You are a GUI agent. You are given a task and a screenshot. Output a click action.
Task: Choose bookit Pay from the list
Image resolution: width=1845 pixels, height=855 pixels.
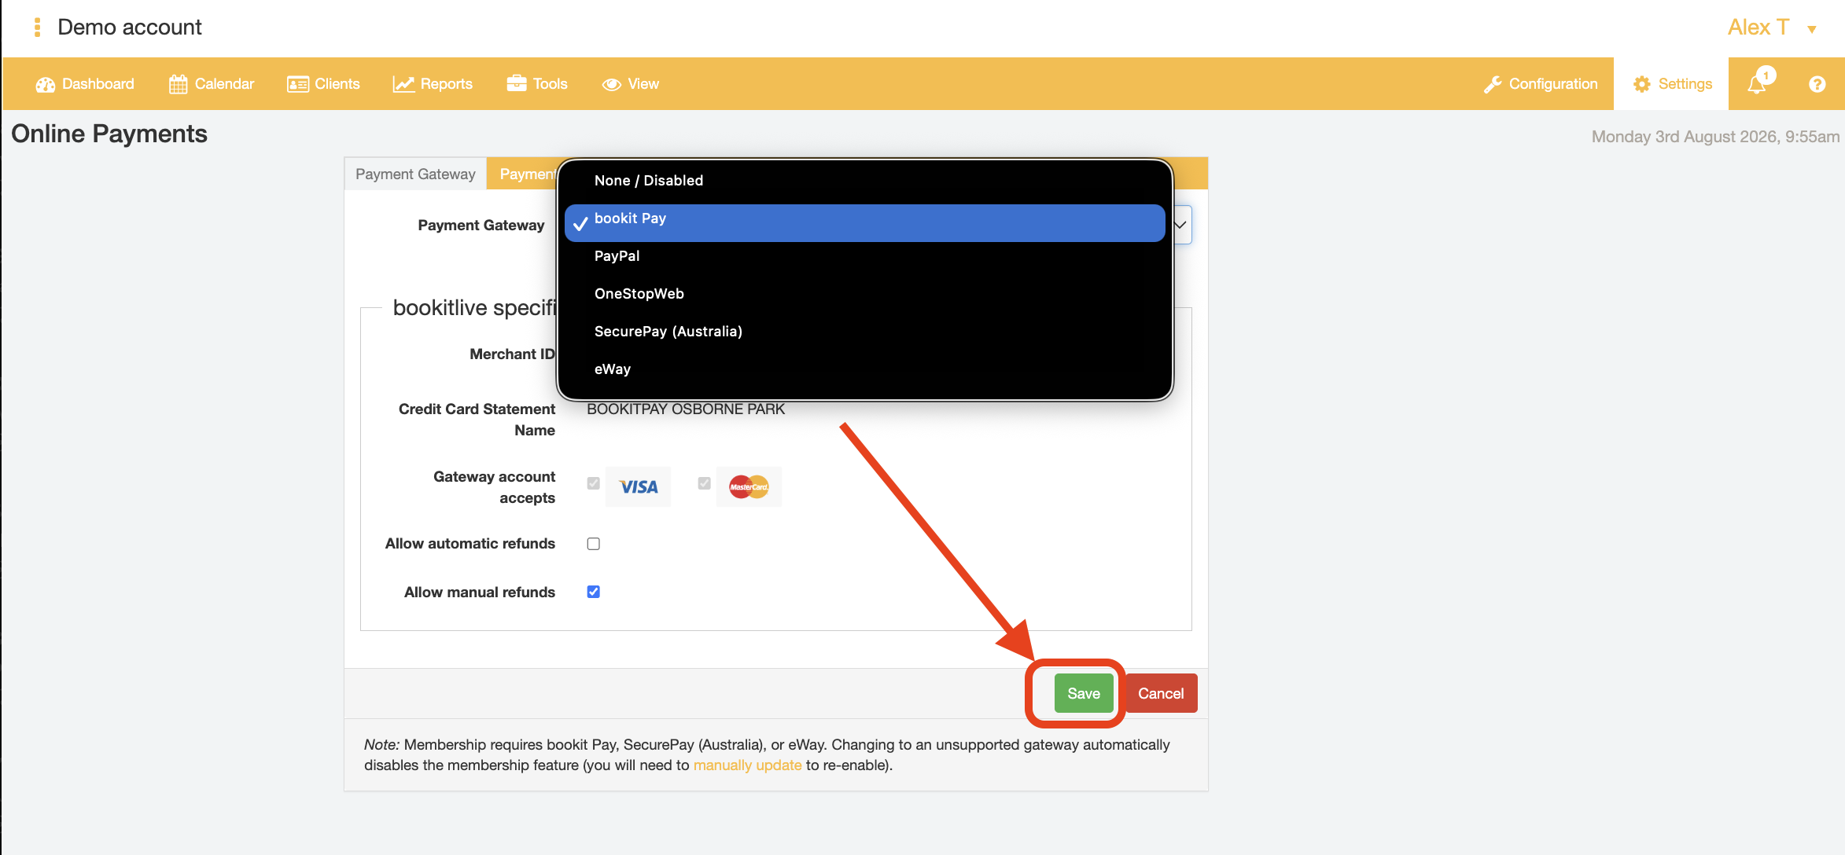point(865,222)
